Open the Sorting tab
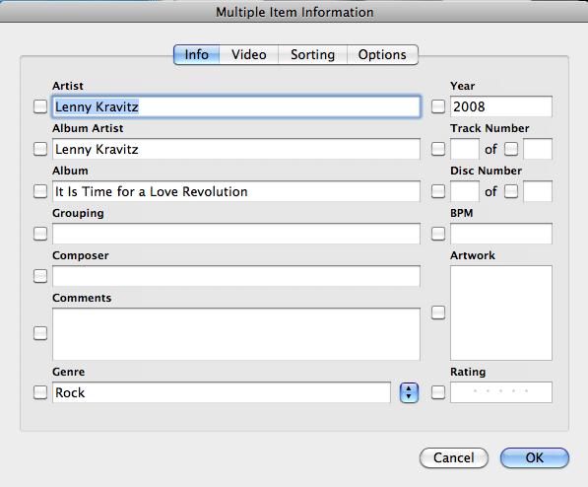 point(313,55)
